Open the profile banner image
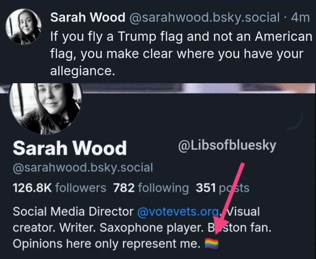Viewport: 316px width, 259px height. (x=199, y=88)
